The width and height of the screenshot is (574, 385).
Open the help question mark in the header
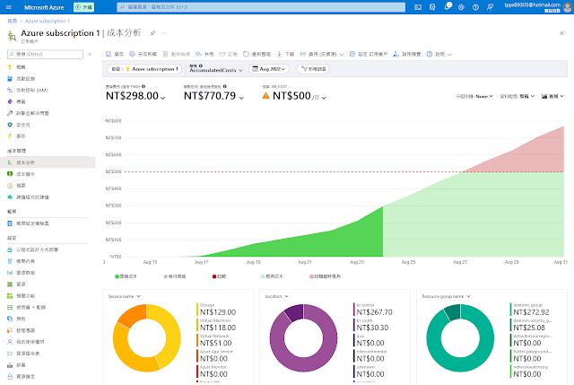point(475,7)
